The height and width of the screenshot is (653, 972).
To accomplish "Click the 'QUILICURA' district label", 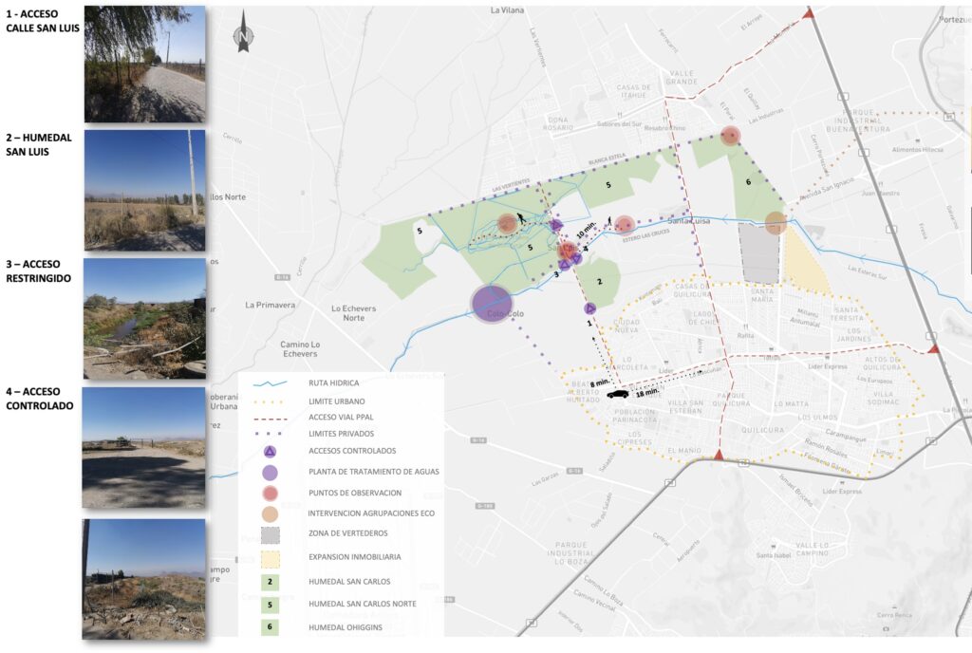I will (763, 430).
